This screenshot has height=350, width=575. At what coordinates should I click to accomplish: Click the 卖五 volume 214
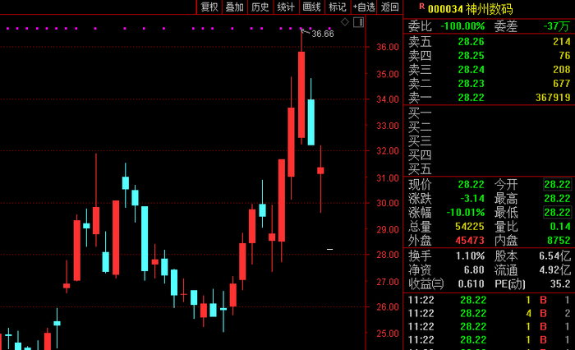(562, 41)
